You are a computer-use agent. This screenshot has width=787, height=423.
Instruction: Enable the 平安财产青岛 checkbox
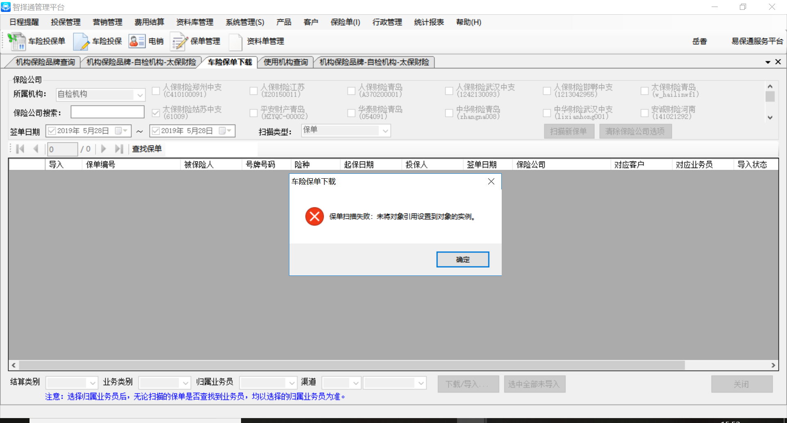[254, 113]
